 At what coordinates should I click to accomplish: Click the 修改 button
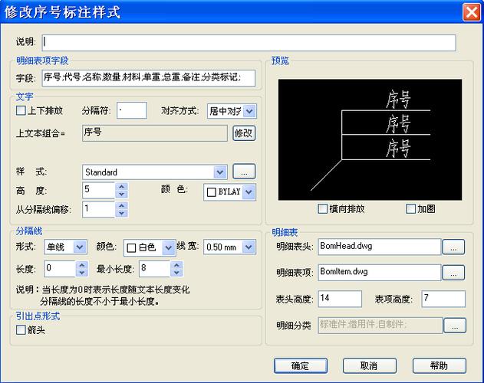click(x=243, y=133)
